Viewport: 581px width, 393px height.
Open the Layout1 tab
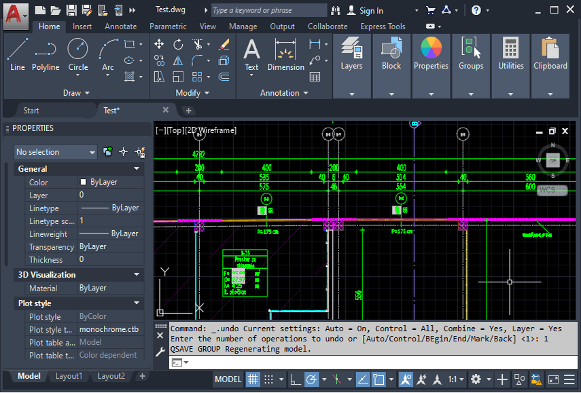click(69, 375)
